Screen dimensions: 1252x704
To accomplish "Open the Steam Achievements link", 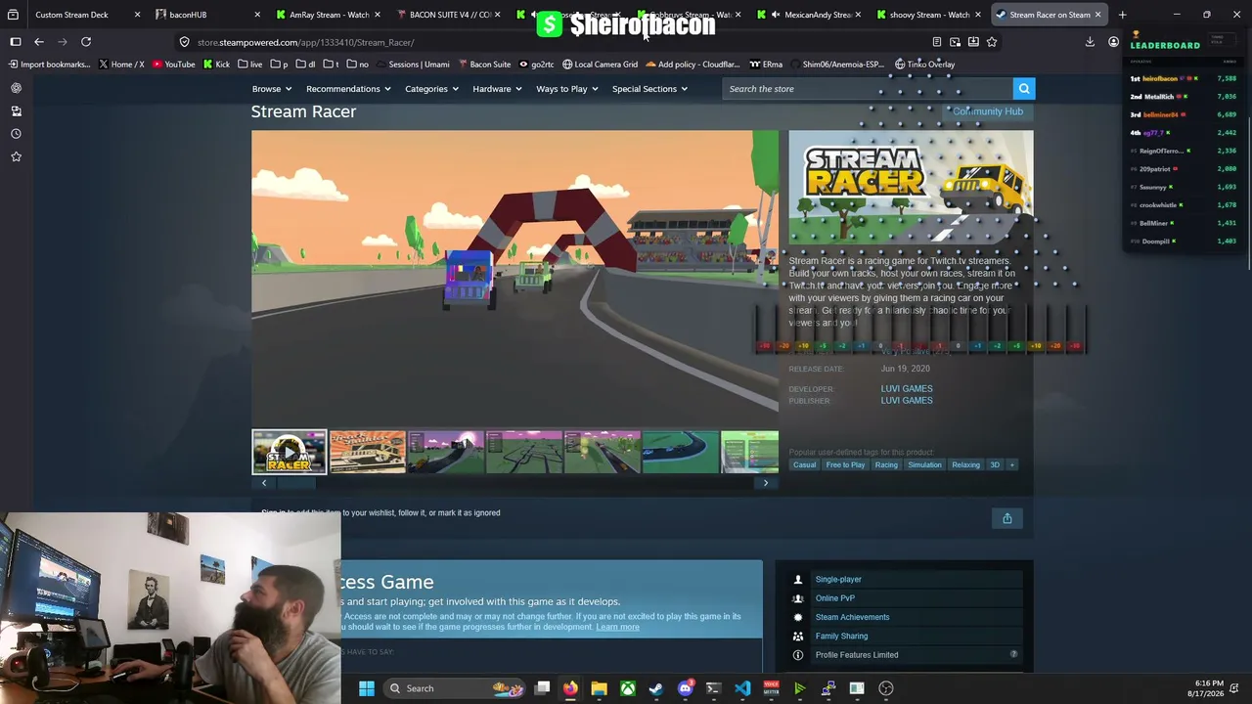I will click(852, 617).
